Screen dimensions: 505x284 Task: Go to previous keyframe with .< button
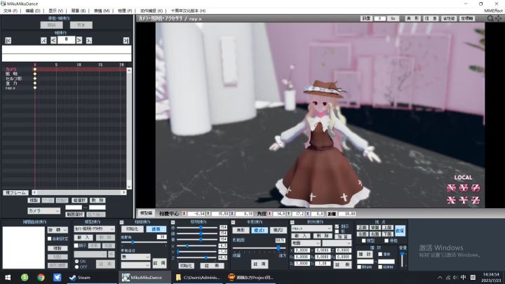point(43,41)
